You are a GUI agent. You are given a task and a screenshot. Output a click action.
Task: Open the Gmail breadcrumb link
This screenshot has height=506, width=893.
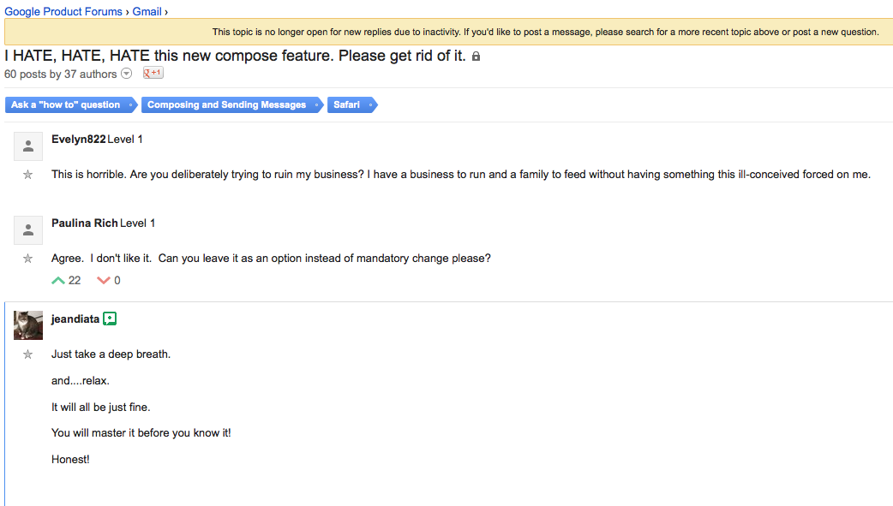(x=147, y=11)
